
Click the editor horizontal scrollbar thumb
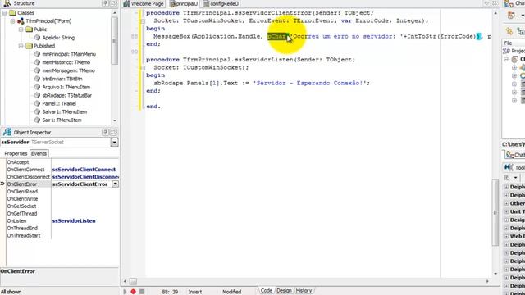pos(133,281)
